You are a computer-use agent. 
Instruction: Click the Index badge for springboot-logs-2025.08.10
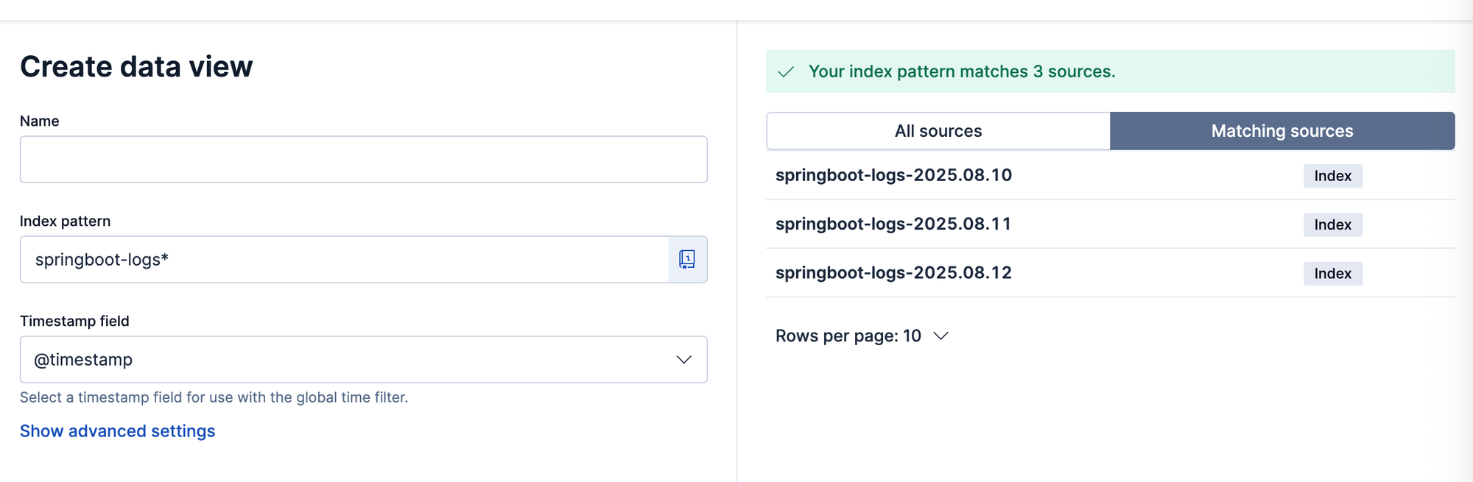[x=1332, y=176]
